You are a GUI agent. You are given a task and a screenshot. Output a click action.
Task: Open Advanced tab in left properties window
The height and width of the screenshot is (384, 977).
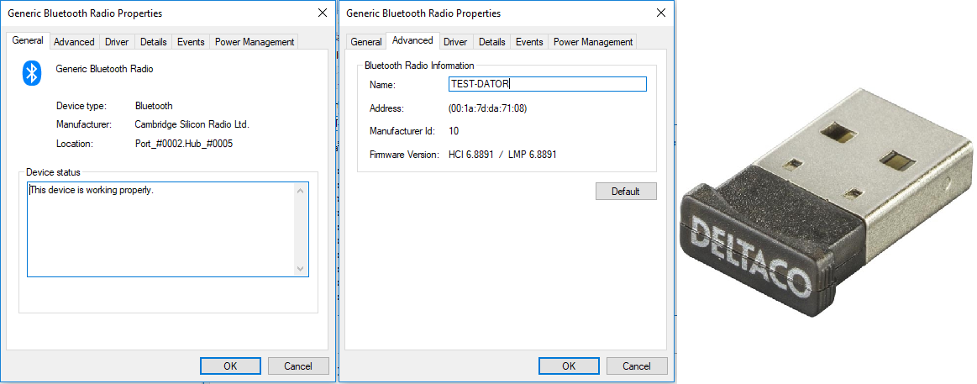[74, 42]
